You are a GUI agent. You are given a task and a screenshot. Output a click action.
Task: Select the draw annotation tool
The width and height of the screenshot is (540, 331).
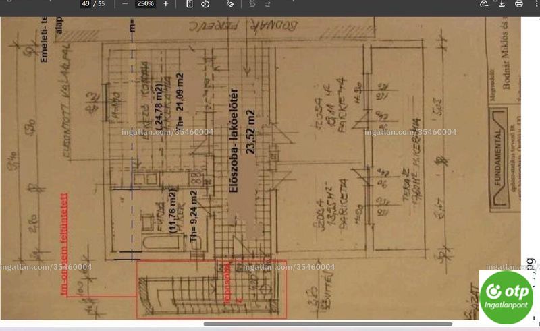click(x=230, y=4)
